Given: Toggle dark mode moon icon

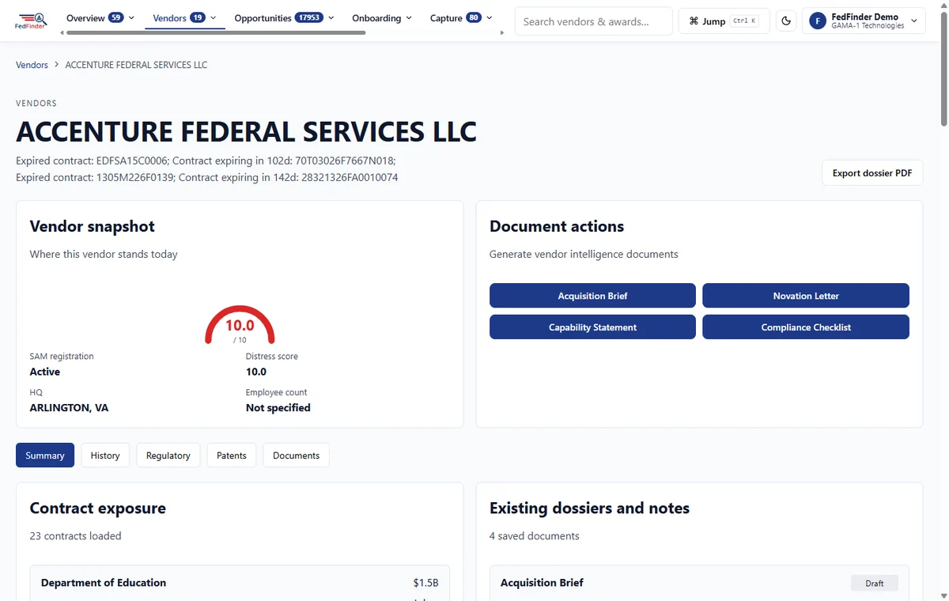Looking at the screenshot, I should 786,21.
